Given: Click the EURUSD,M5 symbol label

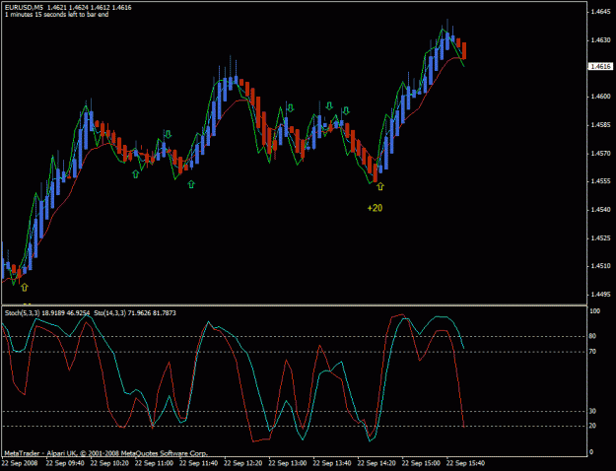Looking at the screenshot, I should pos(25,8).
